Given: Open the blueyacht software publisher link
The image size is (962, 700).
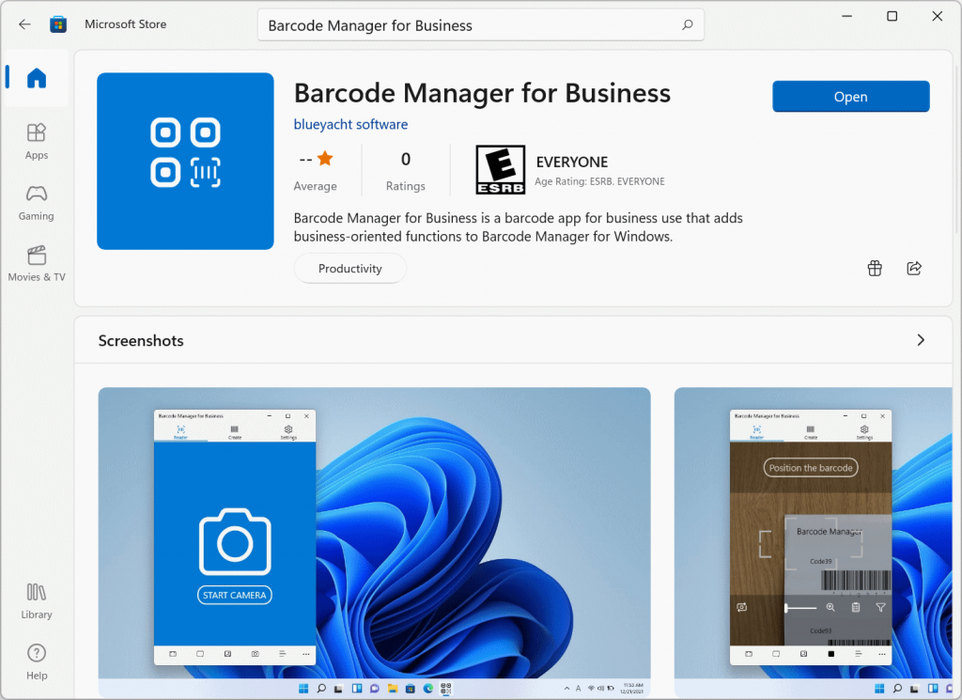Looking at the screenshot, I should point(350,124).
